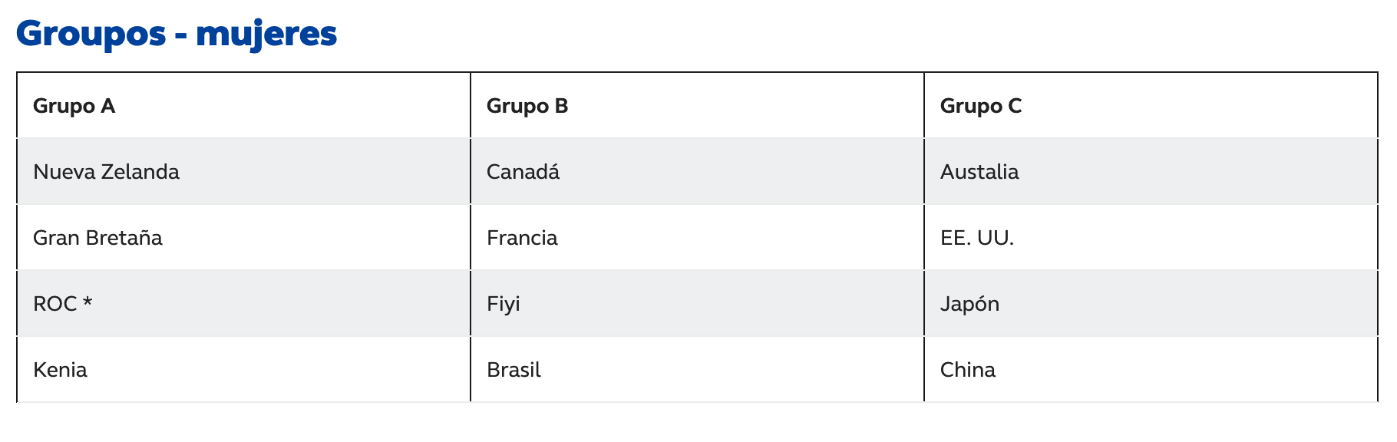The image size is (1397, 442).
Task: Click the Brasil cell
Action: [x=514, y=370]
